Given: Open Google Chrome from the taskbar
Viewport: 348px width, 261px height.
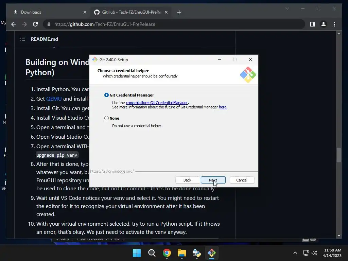Looking at the screenshot, I should point(167,253).
